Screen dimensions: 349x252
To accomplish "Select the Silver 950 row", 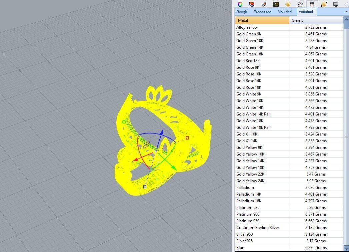I will point(289,234).
